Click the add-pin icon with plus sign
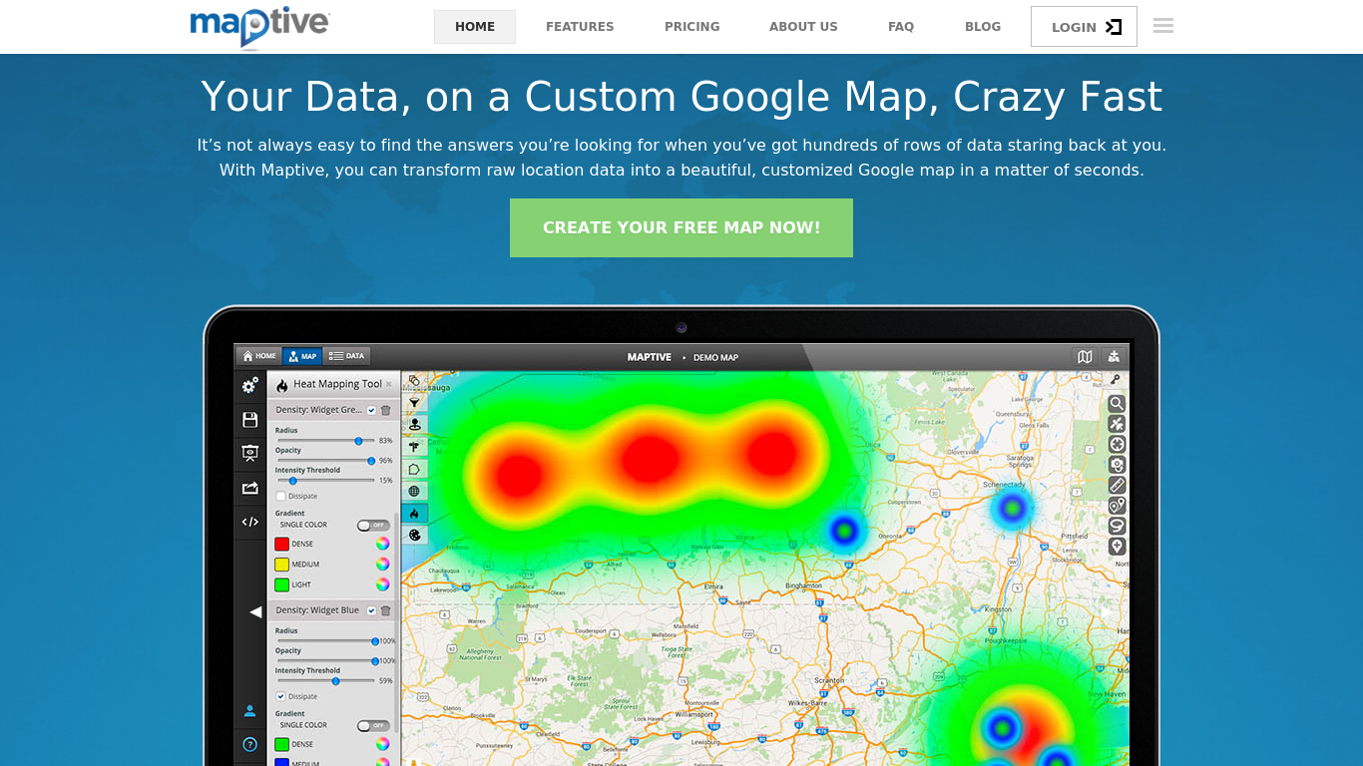 [1117, 546]
